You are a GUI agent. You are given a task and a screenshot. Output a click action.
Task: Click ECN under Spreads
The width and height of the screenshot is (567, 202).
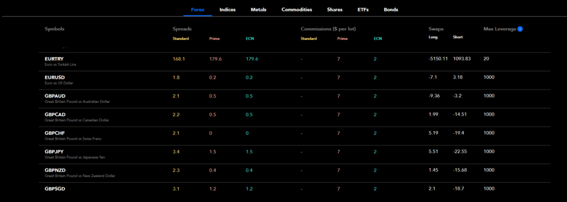(x=250, y=39)
